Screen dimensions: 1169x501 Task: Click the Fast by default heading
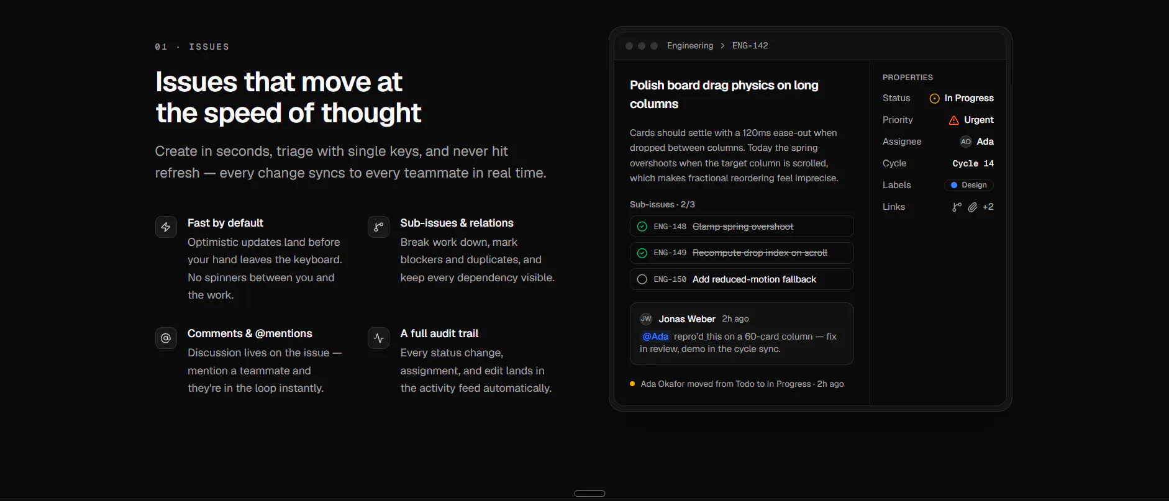pyautogui.click(x=225, y=223)
